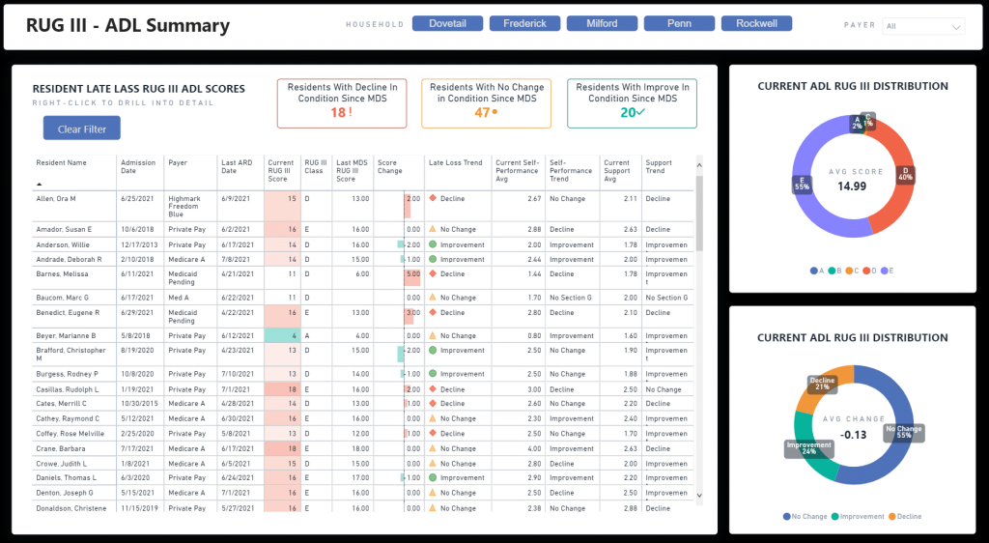Select resident Beyer, Marianne B
989x543 pixels.
(x=66, y=336)
